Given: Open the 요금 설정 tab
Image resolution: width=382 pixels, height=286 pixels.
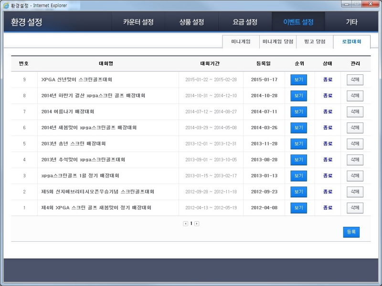Looking at the screenshot, I should (245, 22).
